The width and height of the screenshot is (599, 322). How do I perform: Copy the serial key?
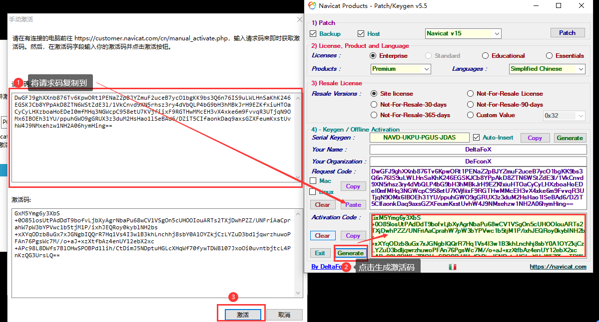[x=535, y=138]
